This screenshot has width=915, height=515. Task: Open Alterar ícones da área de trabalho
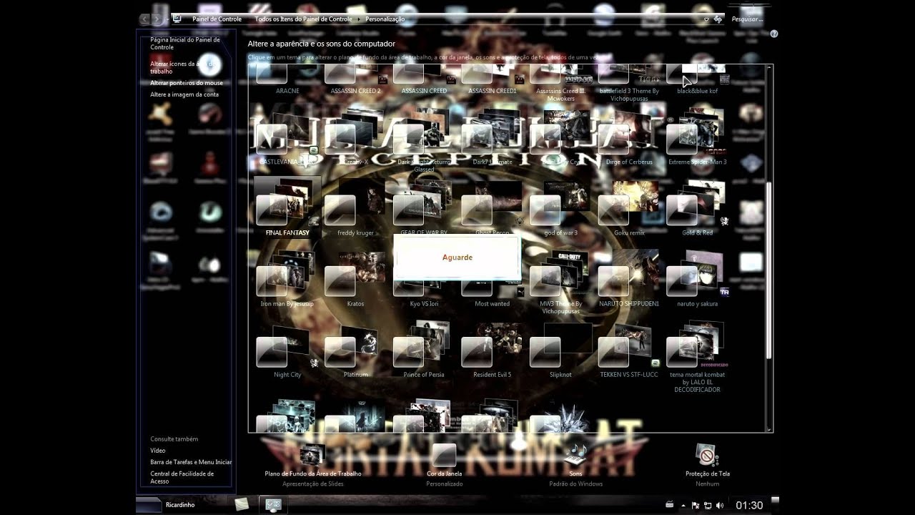[182, 67]
